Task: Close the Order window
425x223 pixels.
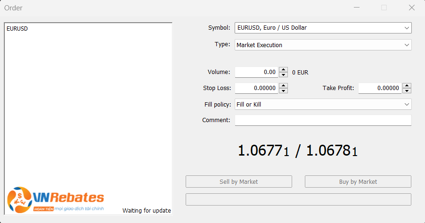Action: [x=412, y=8]
